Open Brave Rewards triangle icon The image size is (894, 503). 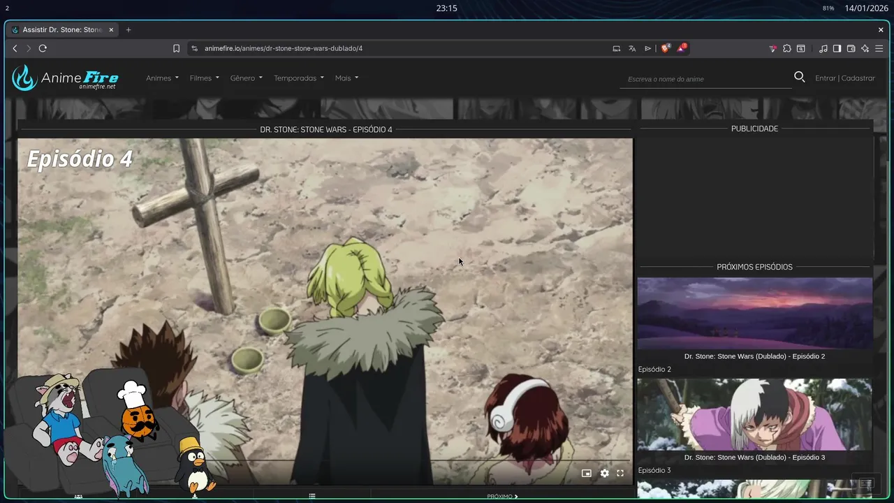click(681, 48)
